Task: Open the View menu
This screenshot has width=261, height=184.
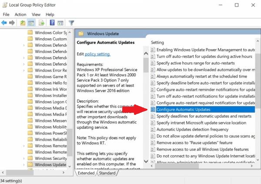Action: point(36,14)
